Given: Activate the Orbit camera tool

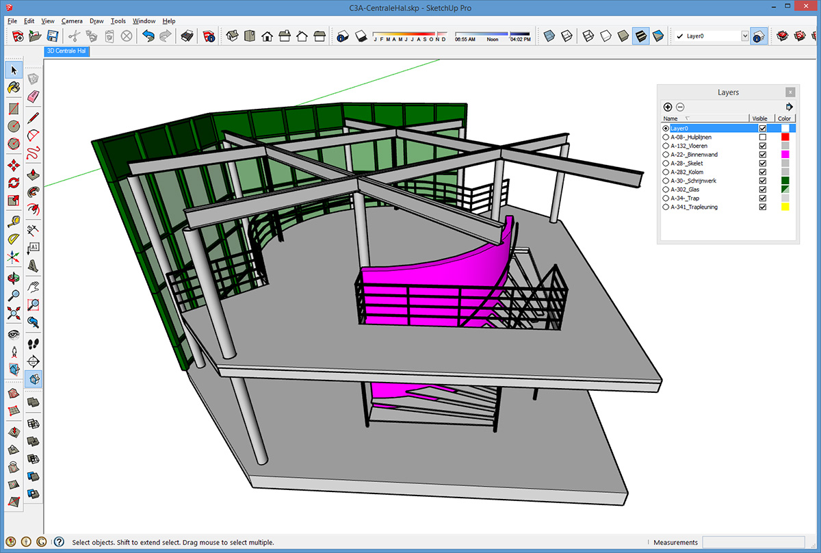Looking at the screenshot, I should pos(14,278).
